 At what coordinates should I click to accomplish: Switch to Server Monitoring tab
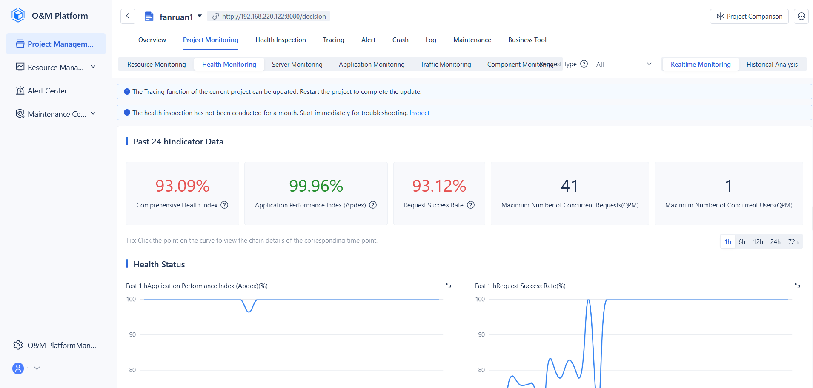(297, 65)
